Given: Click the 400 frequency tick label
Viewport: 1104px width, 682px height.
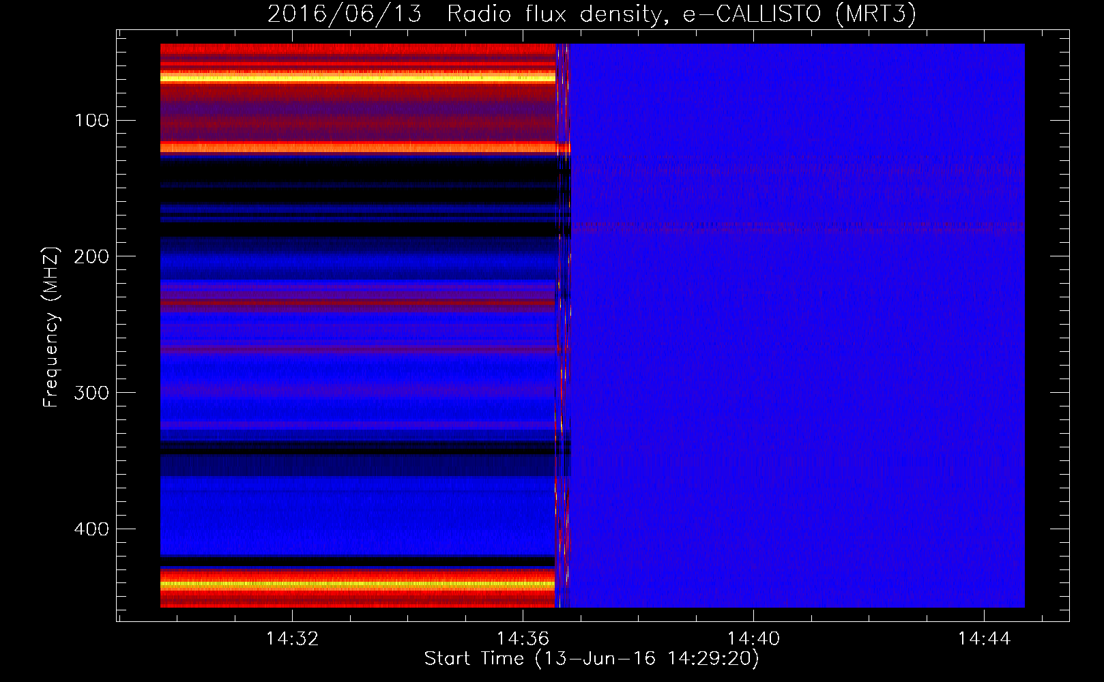Looking at the screenshot, I should pos(92,529).
